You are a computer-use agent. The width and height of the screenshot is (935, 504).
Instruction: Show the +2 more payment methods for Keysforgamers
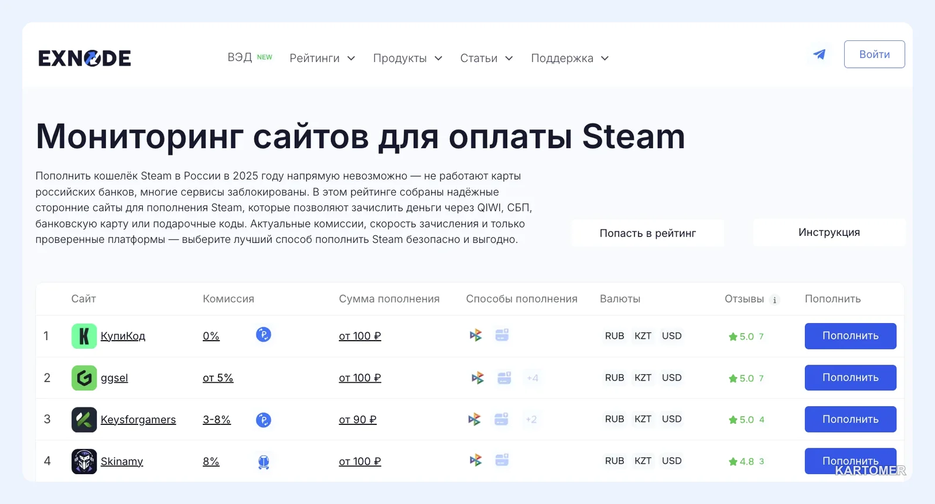[x=531, y=419]
